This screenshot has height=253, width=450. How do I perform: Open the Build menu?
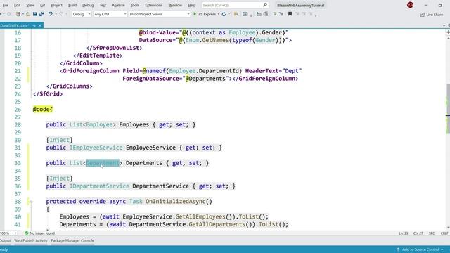coord(72,5)
